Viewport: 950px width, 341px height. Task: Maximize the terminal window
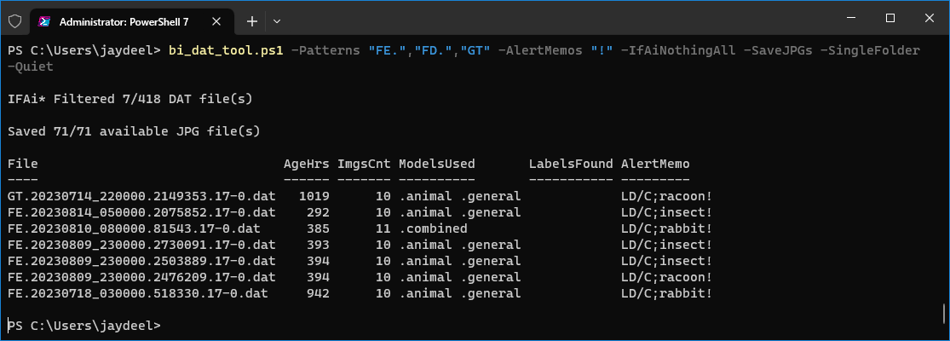coord(890,18)
